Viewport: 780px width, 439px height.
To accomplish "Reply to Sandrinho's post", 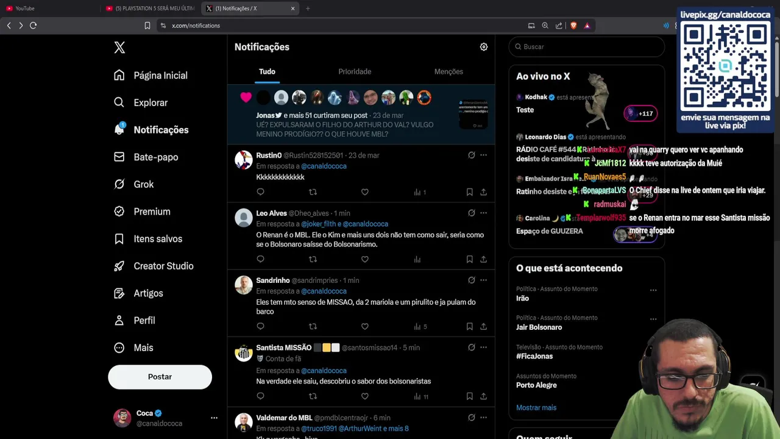I will [x=260, y=326].
